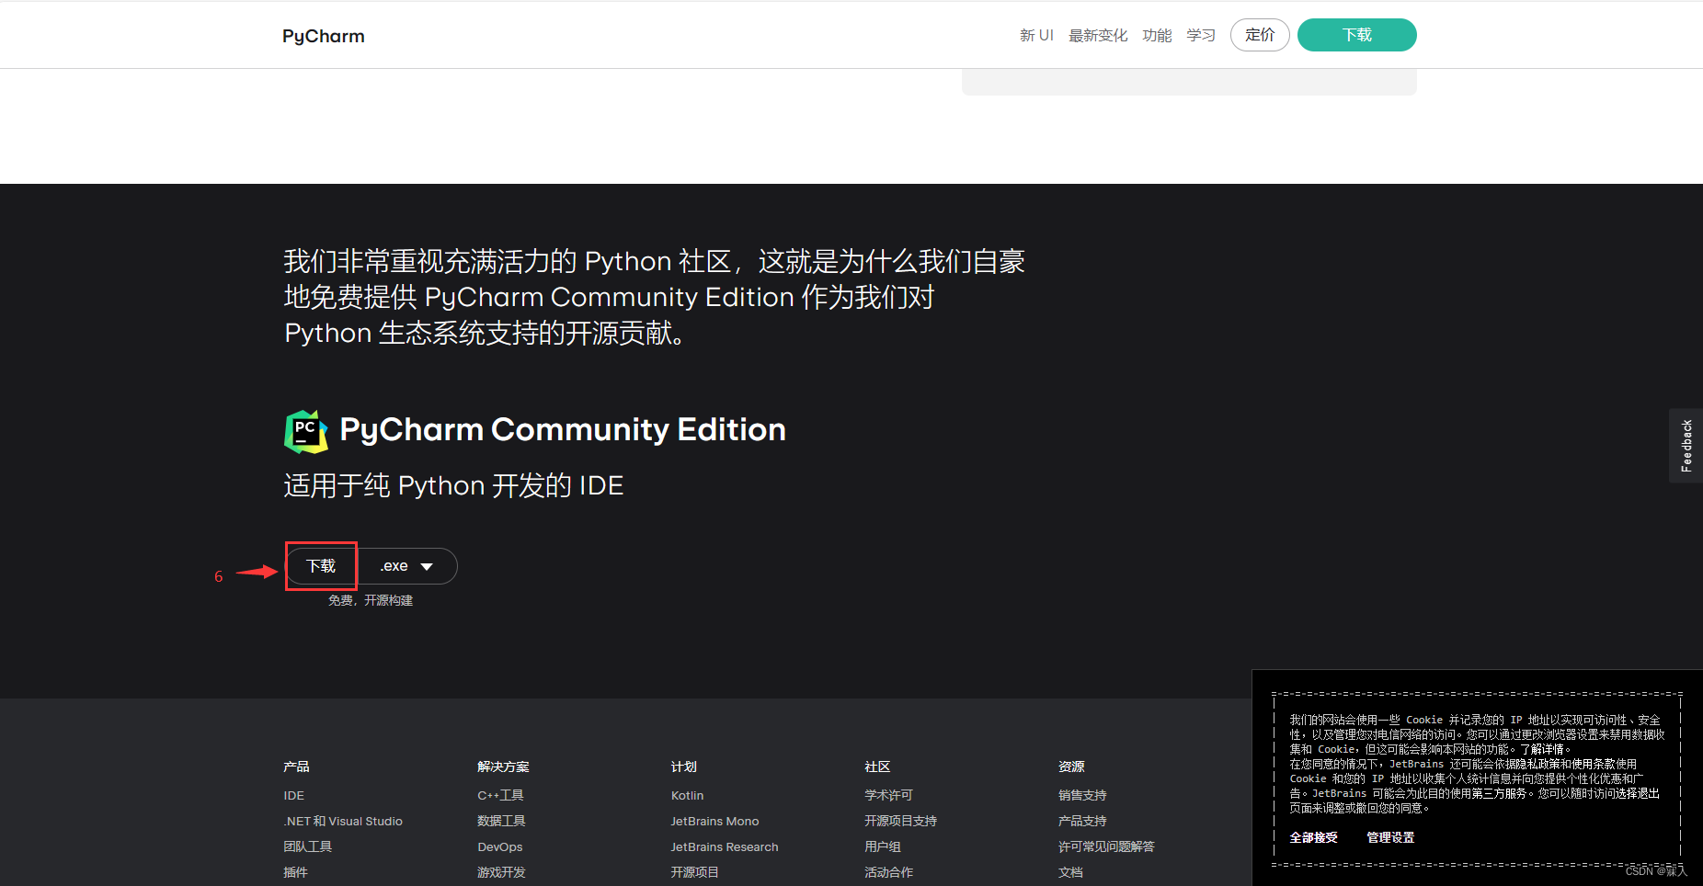Image resolution: width=1703 pixels, height=886 pixels.
Task: Click 下载 to download Community Edition
Action: pos(320,565)
